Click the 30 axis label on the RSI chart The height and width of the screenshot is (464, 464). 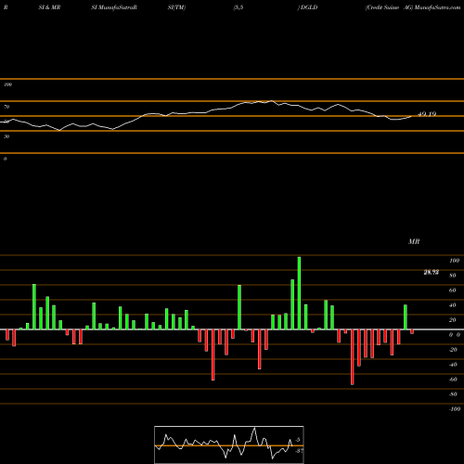(x=6, y=136)
